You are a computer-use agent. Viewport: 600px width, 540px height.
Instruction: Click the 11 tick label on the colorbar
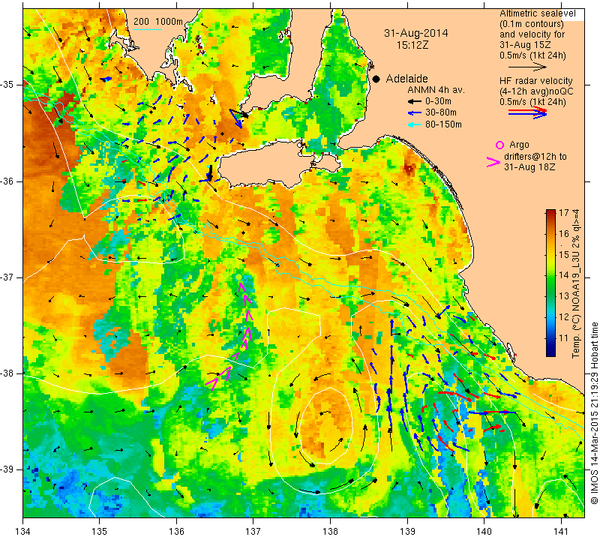click(564, 338)
